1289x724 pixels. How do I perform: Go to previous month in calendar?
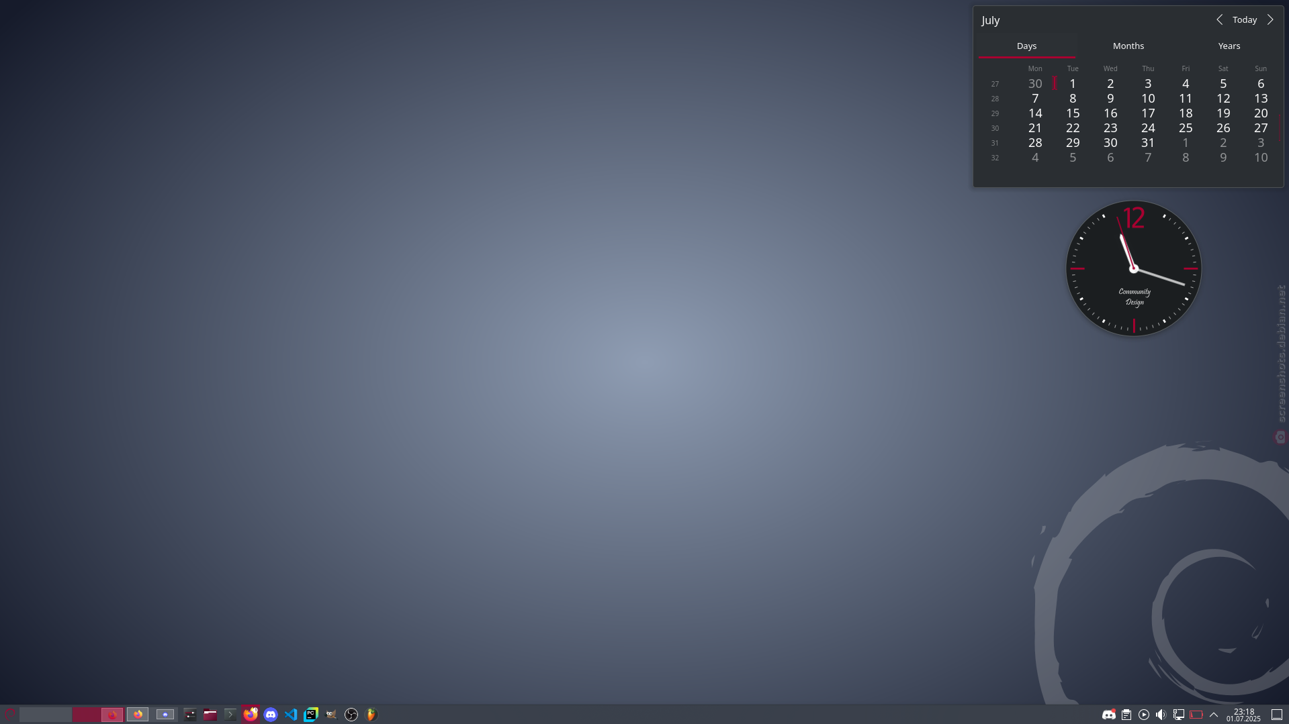(1220, 20)
